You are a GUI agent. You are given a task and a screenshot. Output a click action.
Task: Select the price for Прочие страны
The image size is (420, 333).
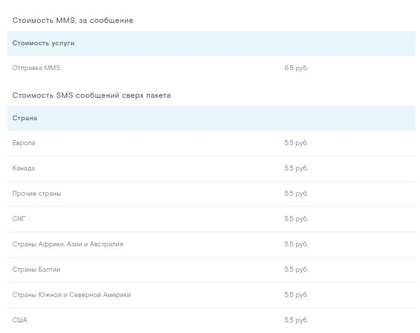click(296, 194)
